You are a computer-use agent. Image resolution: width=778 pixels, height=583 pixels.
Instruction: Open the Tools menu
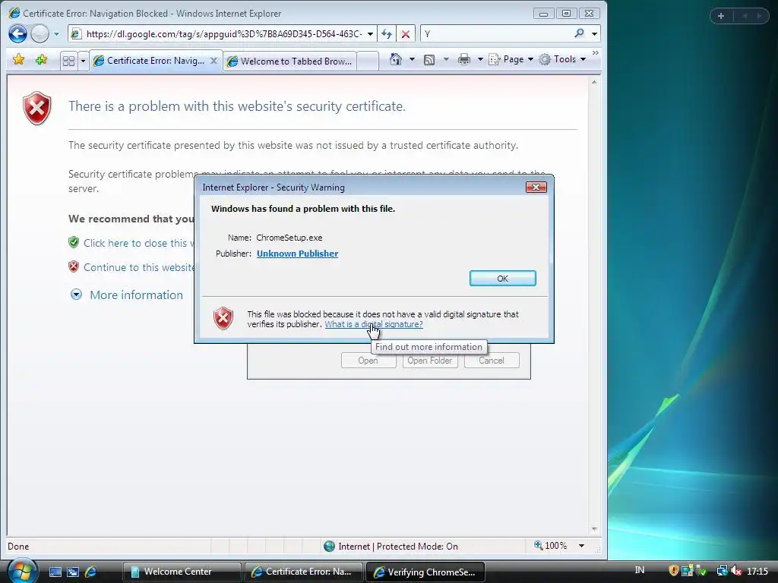[562, 59]
